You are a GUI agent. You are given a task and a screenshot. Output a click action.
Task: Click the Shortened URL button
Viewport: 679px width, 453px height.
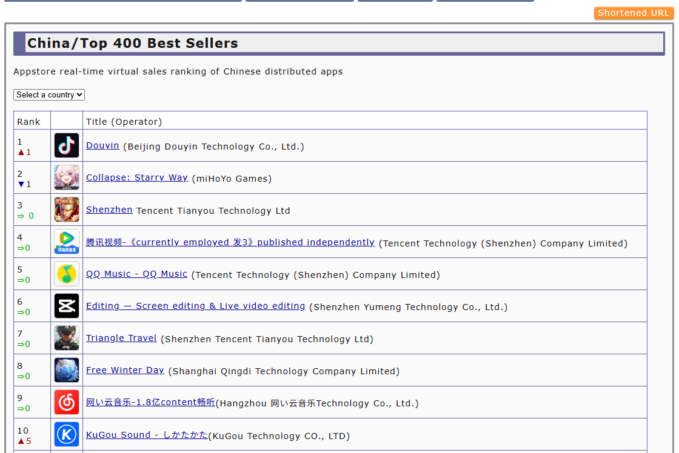click(x=634, y=13)
